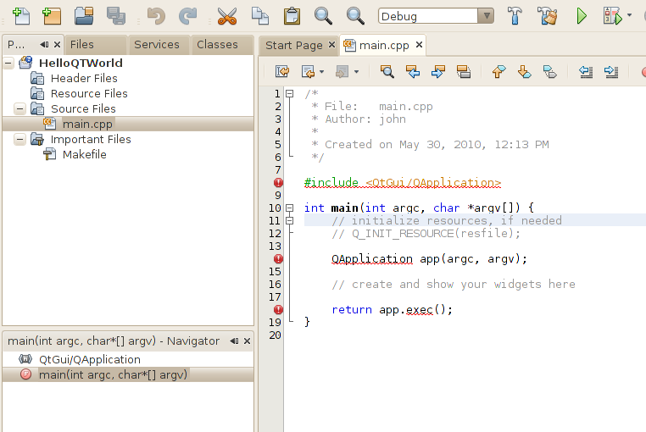Screen dimensions: 646x432
Task: Collapse the Important Files tree node
Action: pyautogui.click(x=19, y=139)
